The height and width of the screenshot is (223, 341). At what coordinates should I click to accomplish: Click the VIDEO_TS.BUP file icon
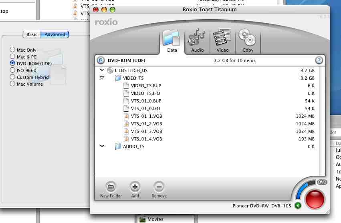(126, 86)
